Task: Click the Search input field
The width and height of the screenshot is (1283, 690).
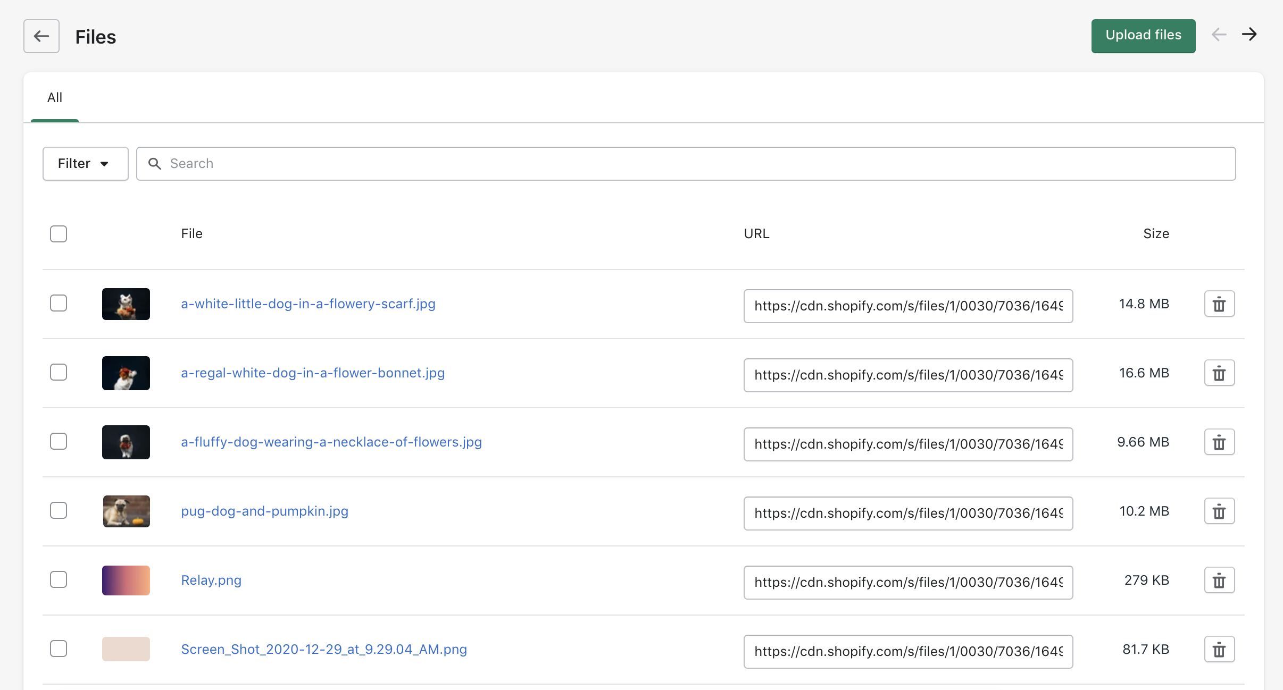Action: pyautogui.click(x=686, y=163)
